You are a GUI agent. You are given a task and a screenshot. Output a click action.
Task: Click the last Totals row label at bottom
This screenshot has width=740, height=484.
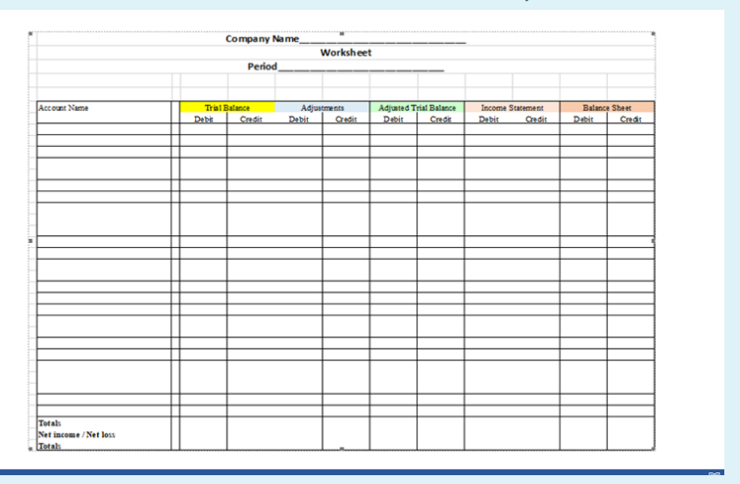[50, 446]
